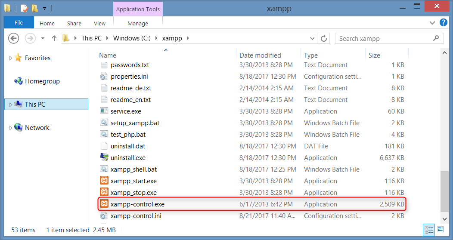
Task: Click the properties.ini gear icon
Action: [x=104, y=77]
